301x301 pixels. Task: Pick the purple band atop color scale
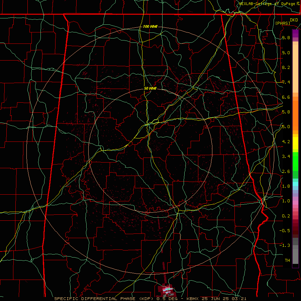coord(295,33)
